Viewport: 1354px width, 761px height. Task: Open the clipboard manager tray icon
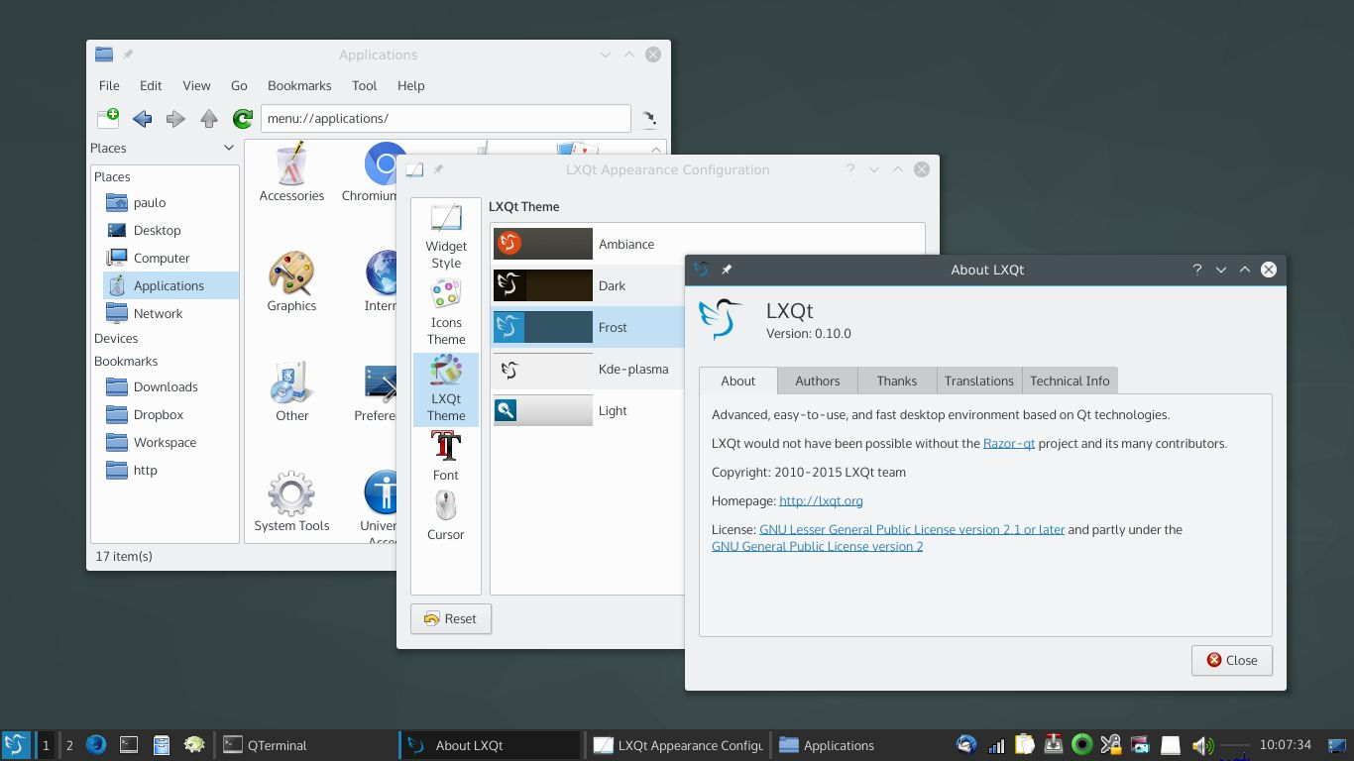click(x=1025, y=744)
